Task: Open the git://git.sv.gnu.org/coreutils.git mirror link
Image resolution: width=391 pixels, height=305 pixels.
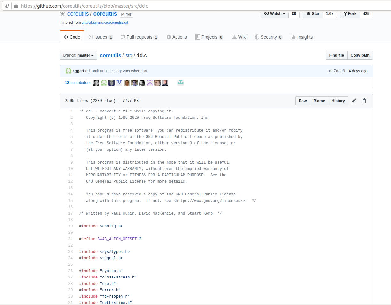Action: [x=105, y=23]
